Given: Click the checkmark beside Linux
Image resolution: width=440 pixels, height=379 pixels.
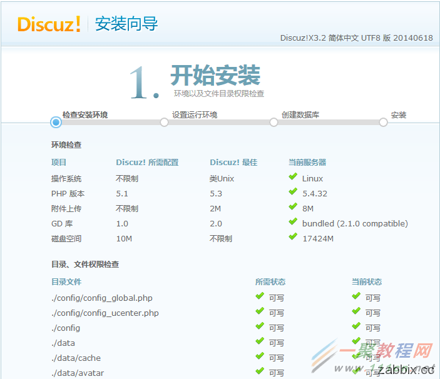Looking at the screenshot, I should pos(293,176).
